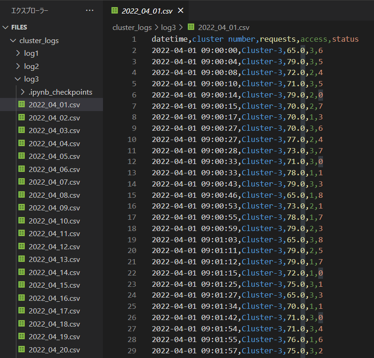Click the 'requests' header in line 1
The height and width of the screenshot is (358, 374).
pos(278,39)
